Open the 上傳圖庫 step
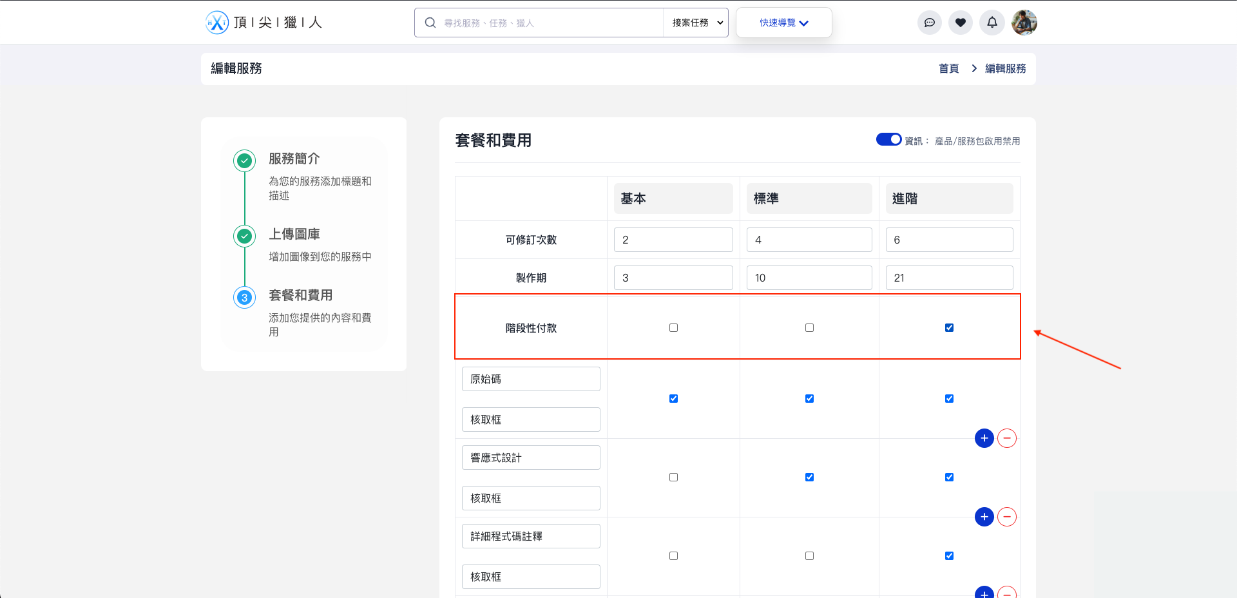This screenshot has height=598, width=1237. (294, 235)
